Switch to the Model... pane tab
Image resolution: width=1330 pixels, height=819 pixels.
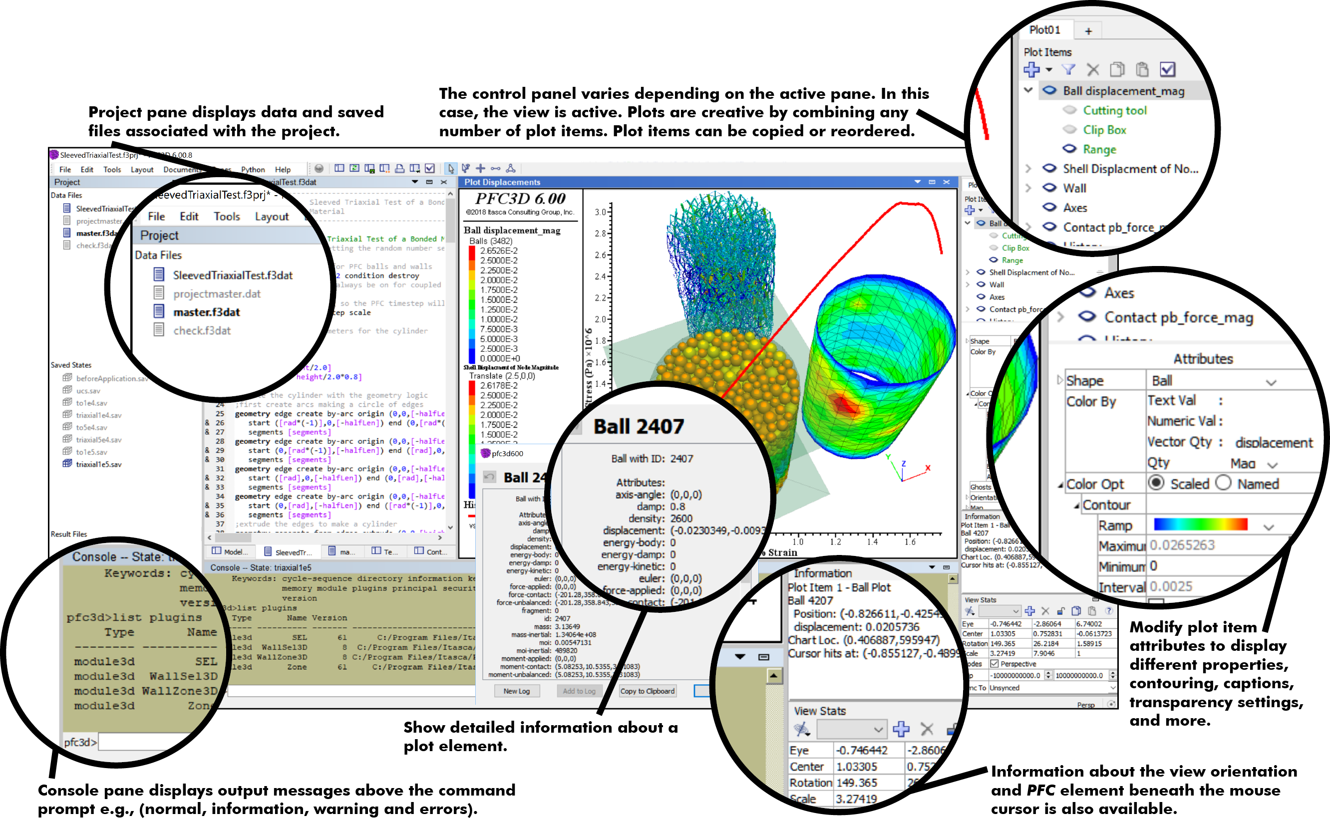pyautogui.click(x=230, y=551)
